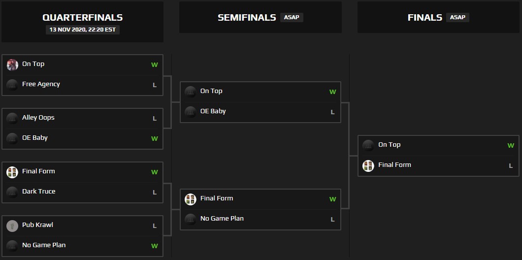Viewport: 522px width, 260px height.
Task: Click Final Form's avatar in the semifinals
Action: coord(191,199)
